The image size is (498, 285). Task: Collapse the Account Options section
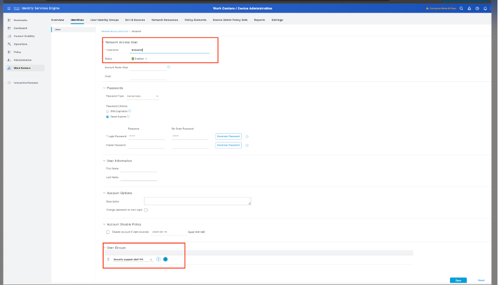[x=104, y=193]
